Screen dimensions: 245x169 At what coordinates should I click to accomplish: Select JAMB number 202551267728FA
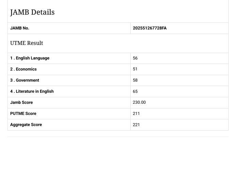click(x=150, y=28)
